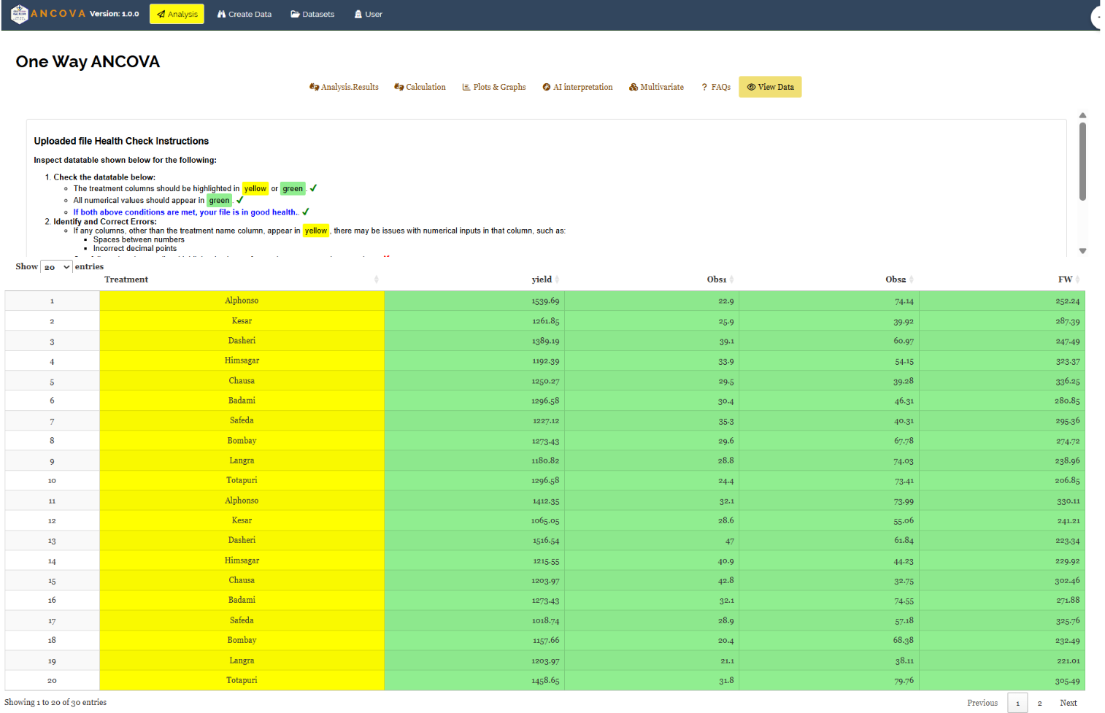Screen dimensions: 1105x713
Task: Click the question mark icon beside FAQs
Action: pos(704,87)
